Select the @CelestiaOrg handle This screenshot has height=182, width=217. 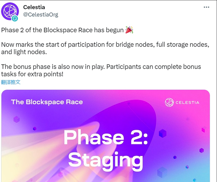point(40,15)
